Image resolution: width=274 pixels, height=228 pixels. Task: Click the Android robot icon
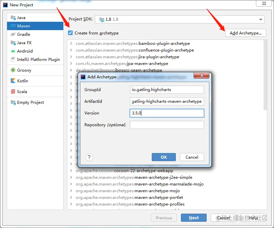pos(13,51)
